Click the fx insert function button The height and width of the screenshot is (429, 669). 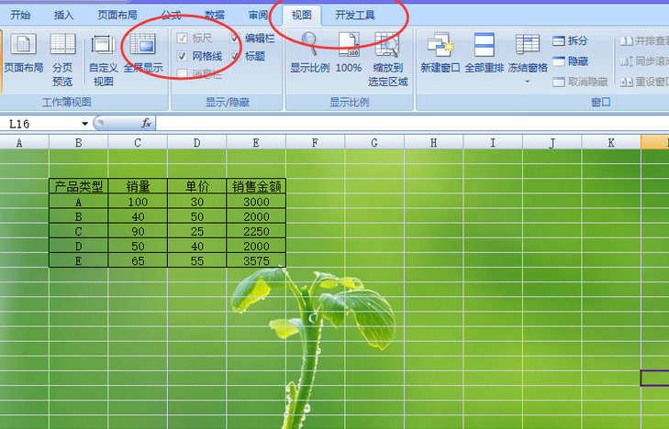(146, 124)
